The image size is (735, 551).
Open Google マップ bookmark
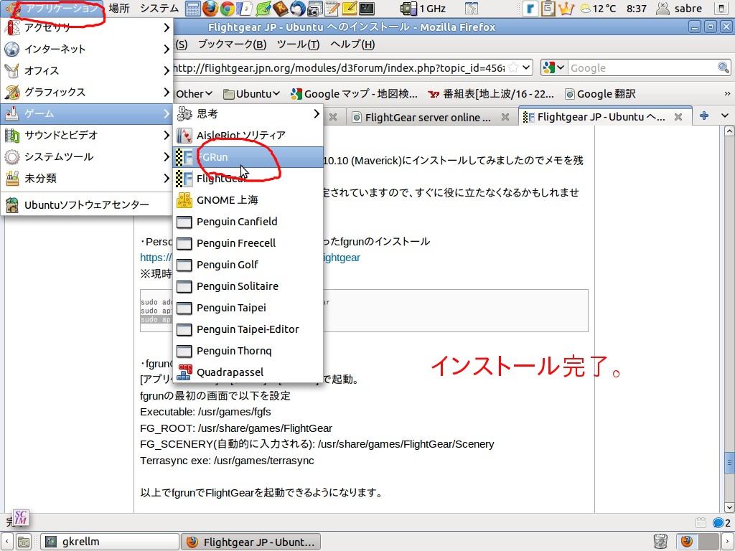354,94
